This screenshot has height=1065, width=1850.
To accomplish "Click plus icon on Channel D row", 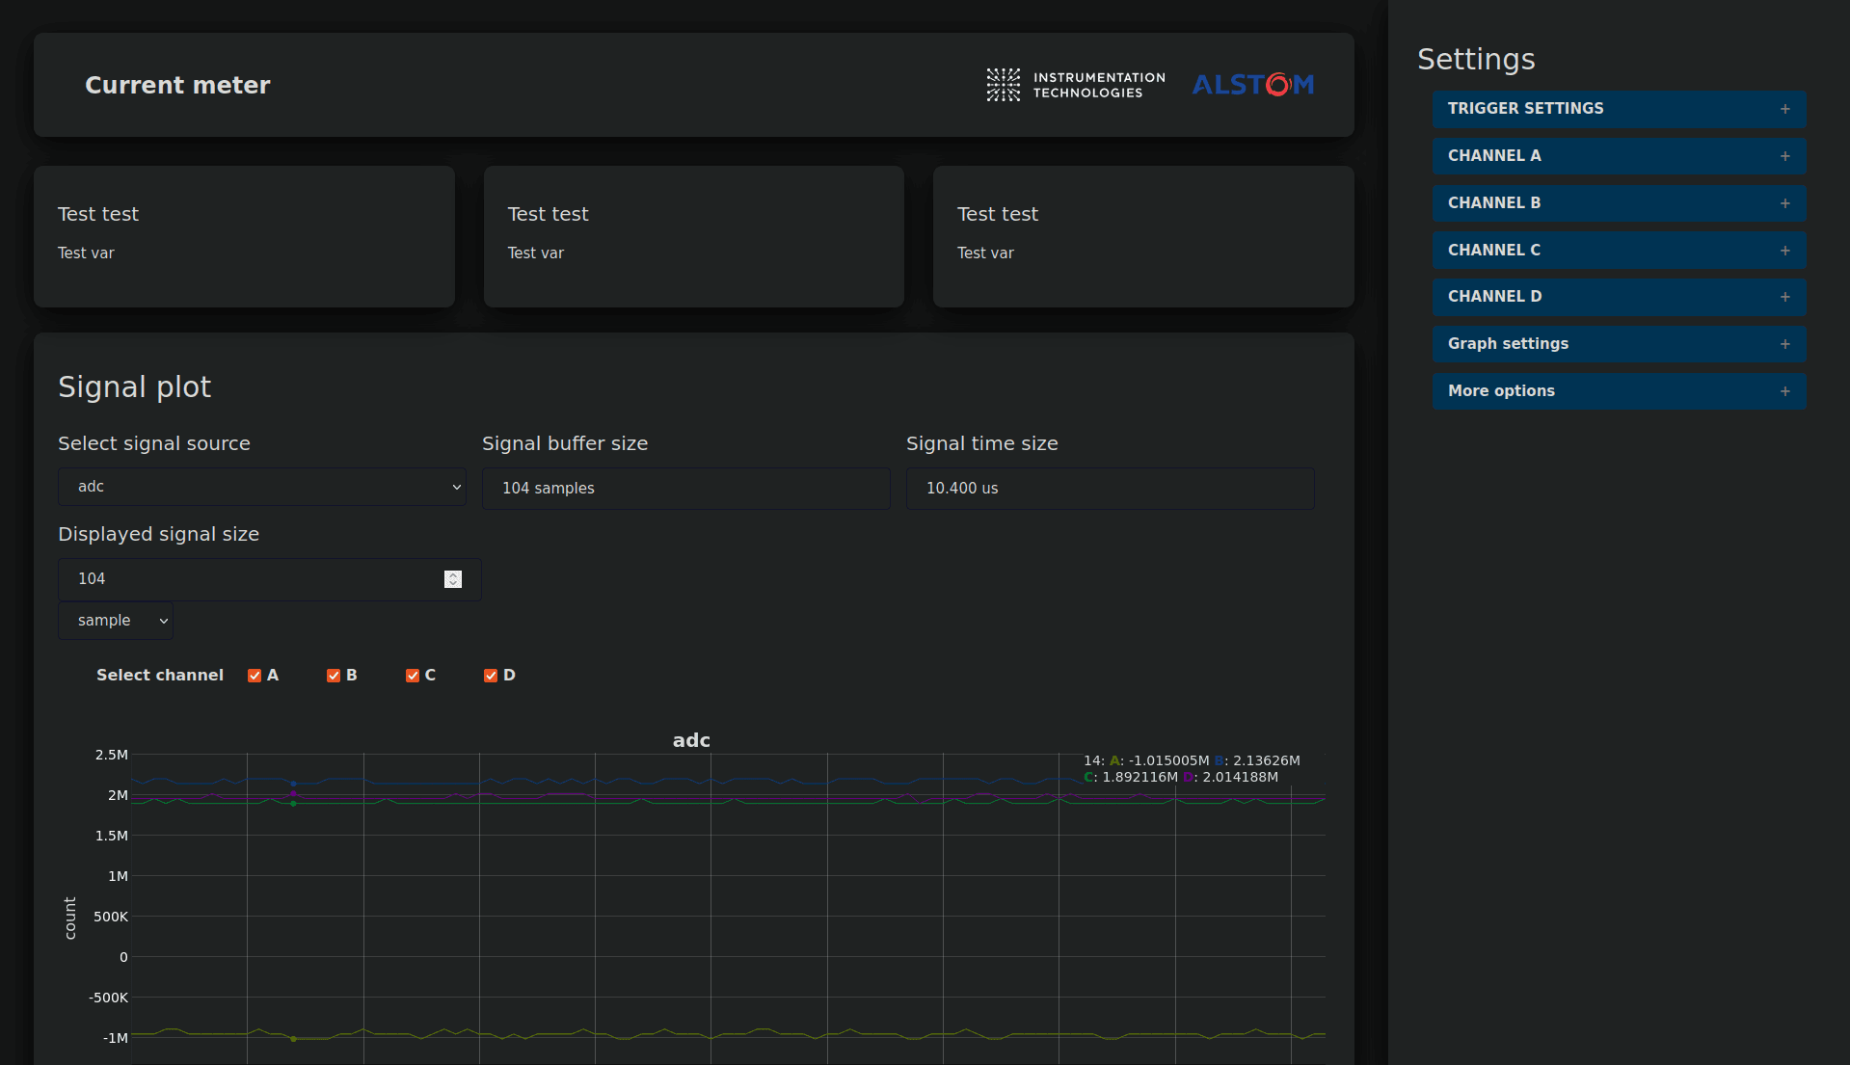I will pyautogui.click(x=1785, y=297).
